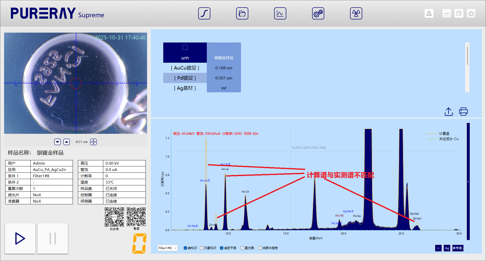Select the [ AuCu镀层 ] row label
Screen dimensions: 486x261
point(185,68)
